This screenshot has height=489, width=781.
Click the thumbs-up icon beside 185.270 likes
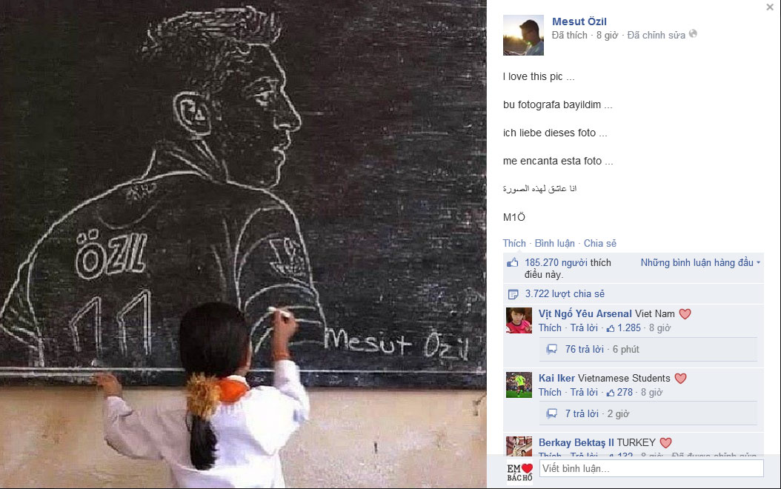click(512, 262)
